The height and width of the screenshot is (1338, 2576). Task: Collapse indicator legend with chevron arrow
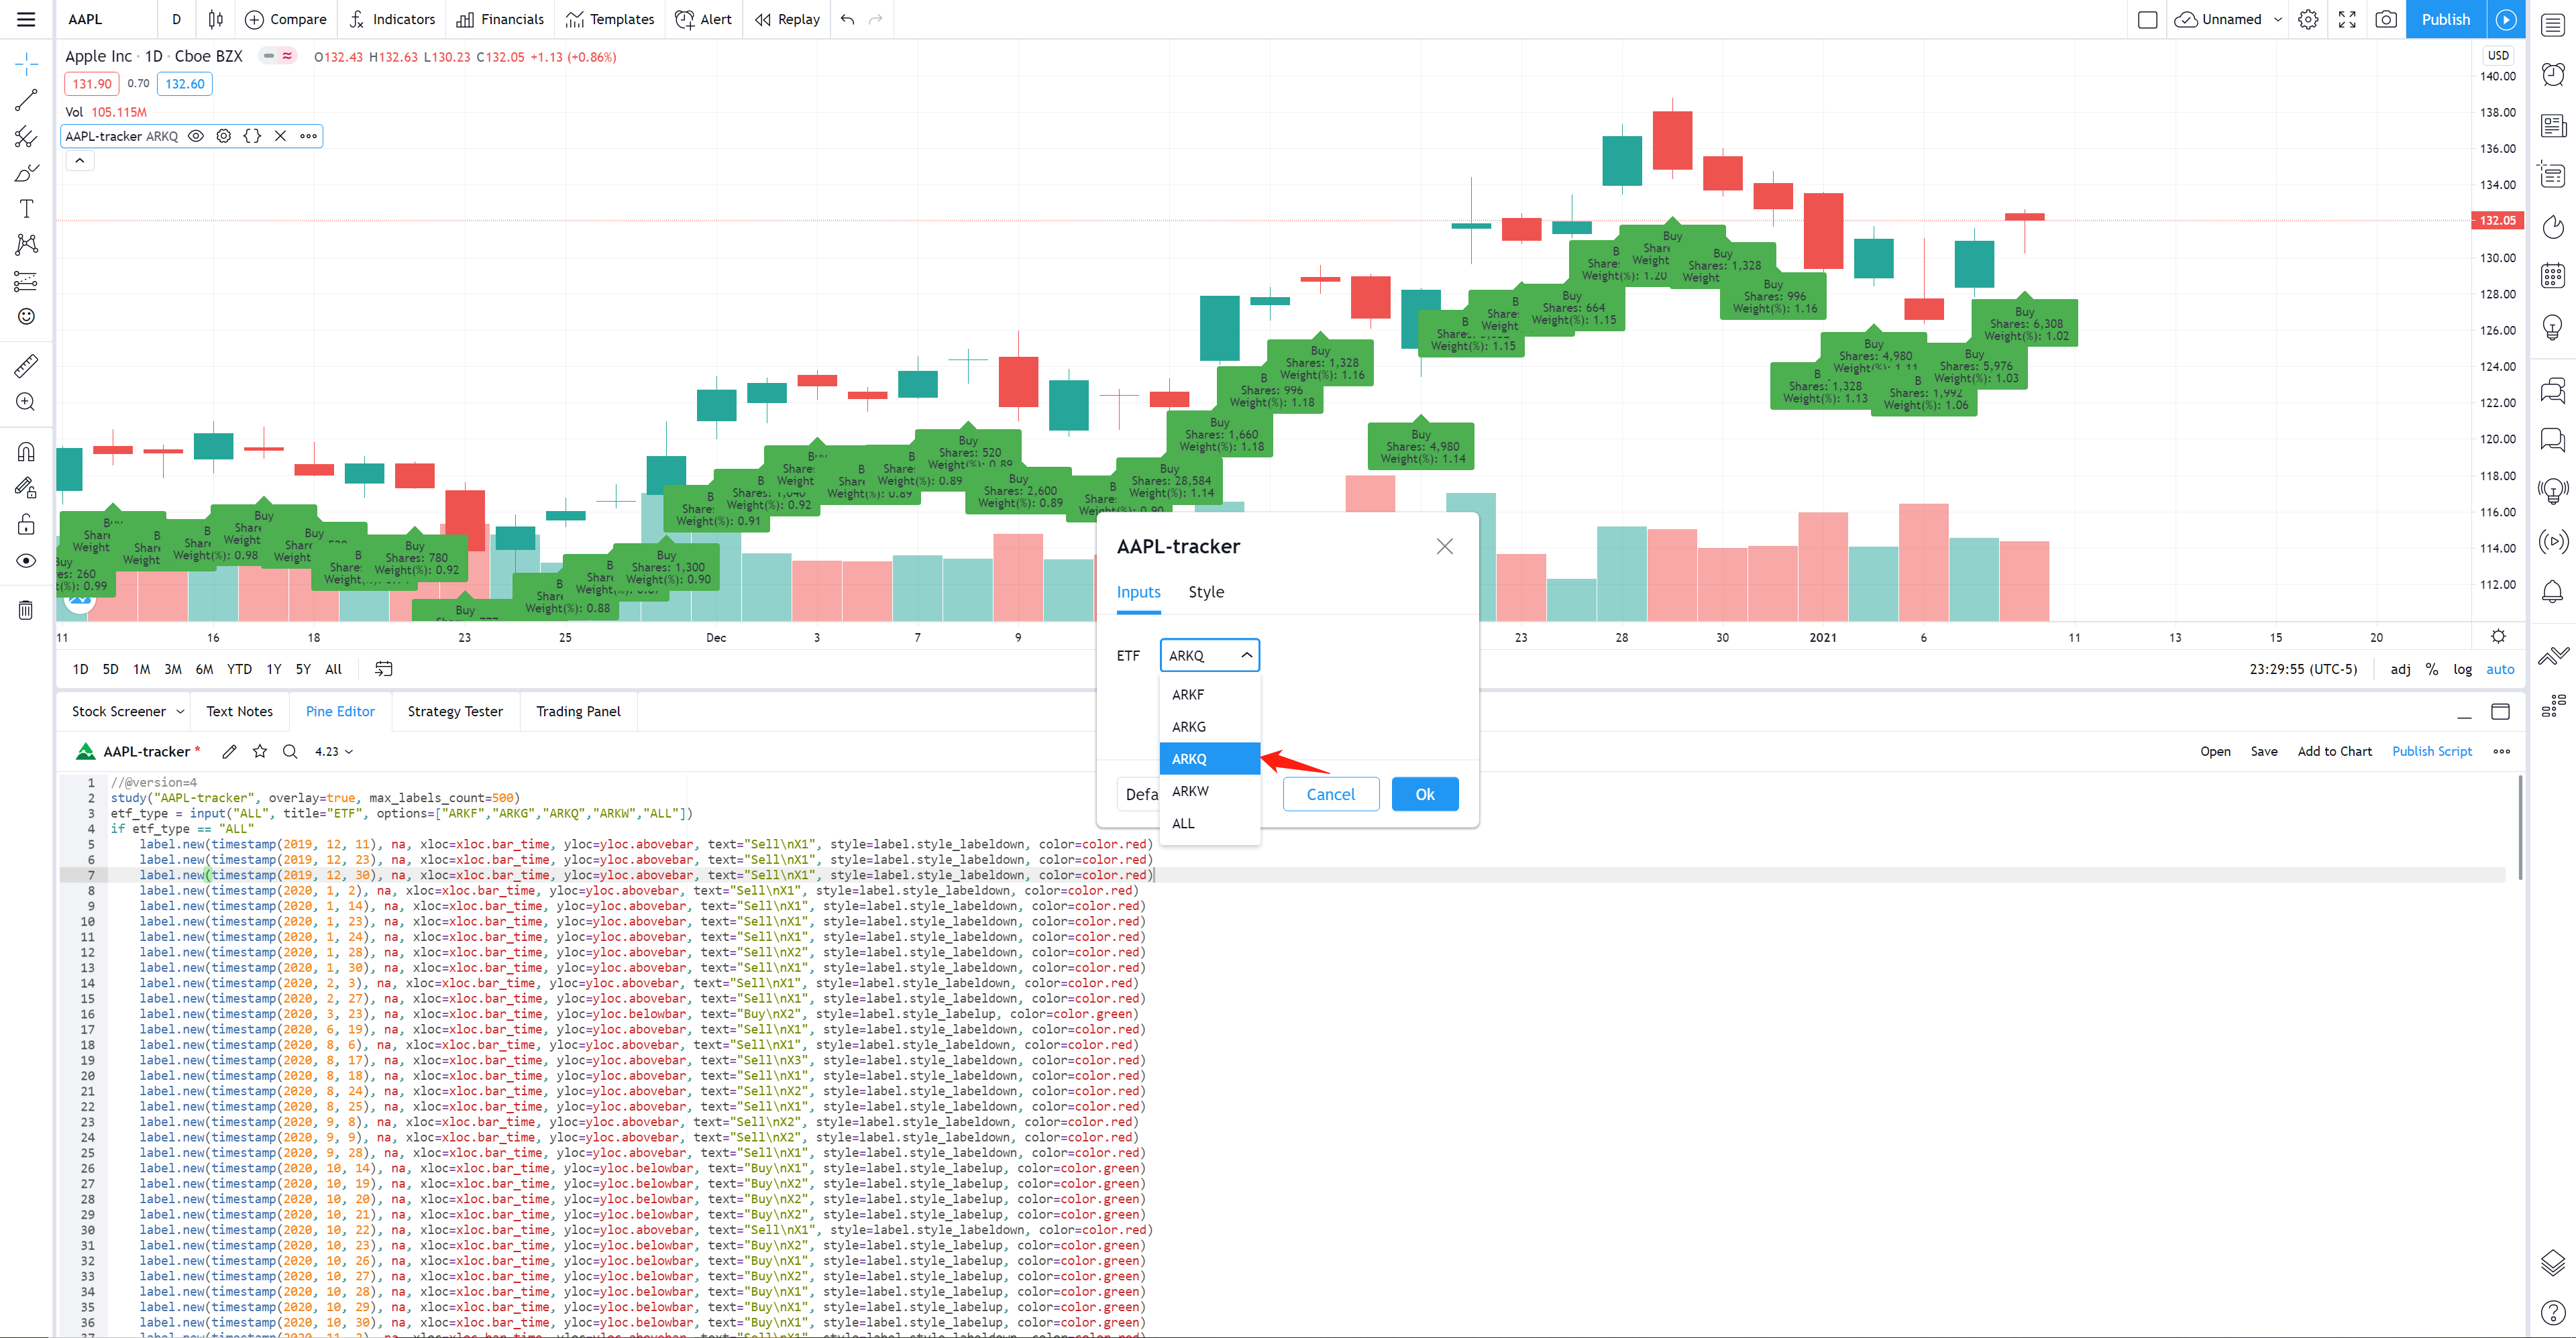coord(80,160)
